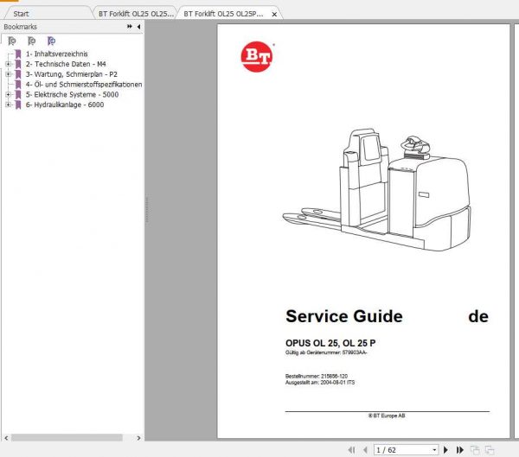Click the Gültig ab Gerätenummer line

326,352
